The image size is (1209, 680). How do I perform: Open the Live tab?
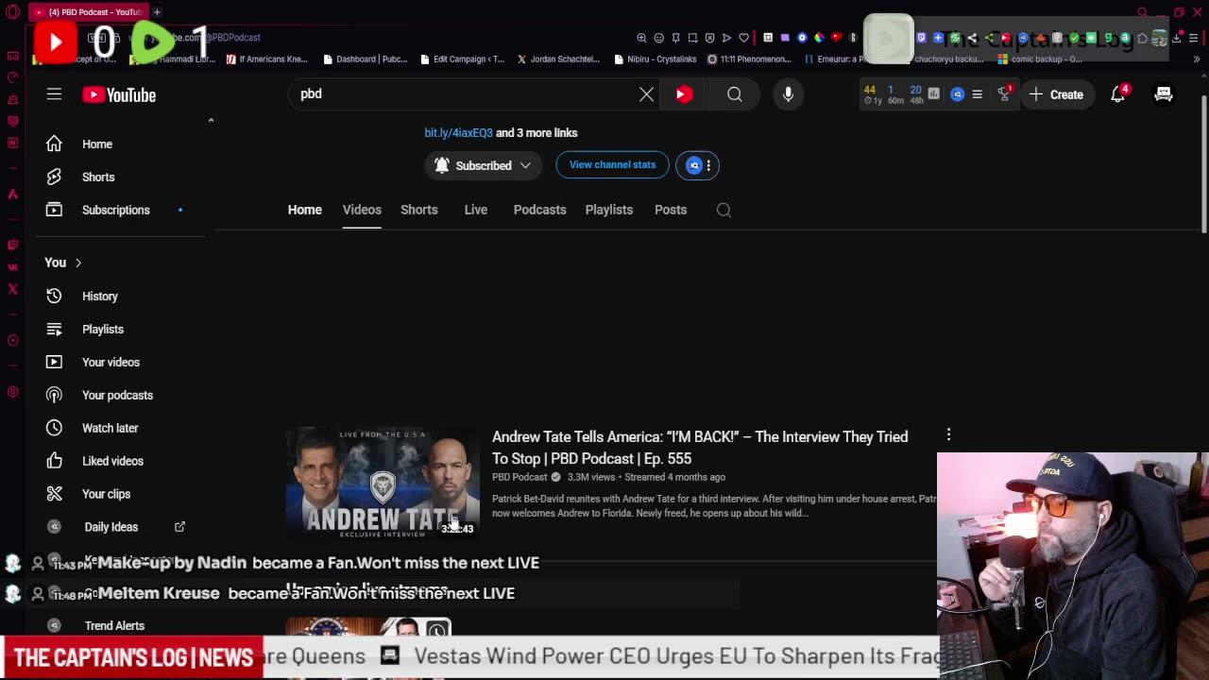(475, 210)
